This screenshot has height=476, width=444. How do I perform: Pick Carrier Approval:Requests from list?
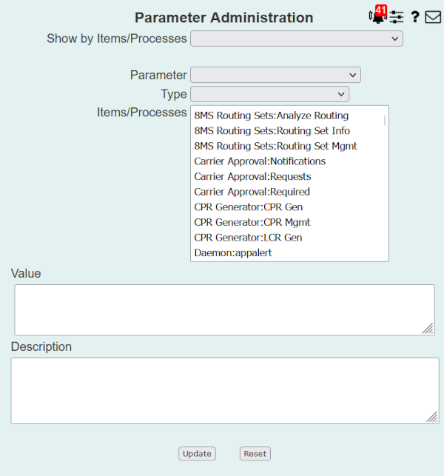(x=252, y=176)
